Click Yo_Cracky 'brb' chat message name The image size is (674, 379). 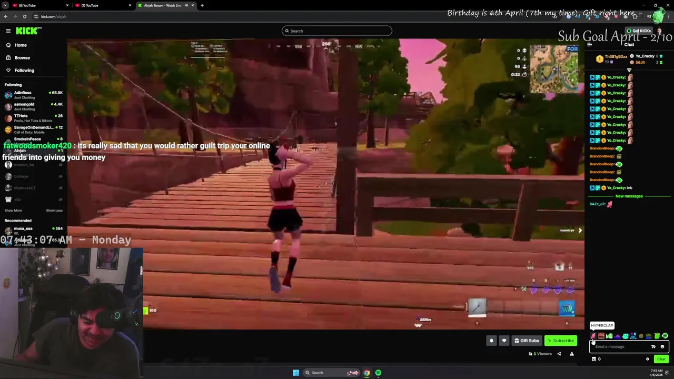pos(616,188)
